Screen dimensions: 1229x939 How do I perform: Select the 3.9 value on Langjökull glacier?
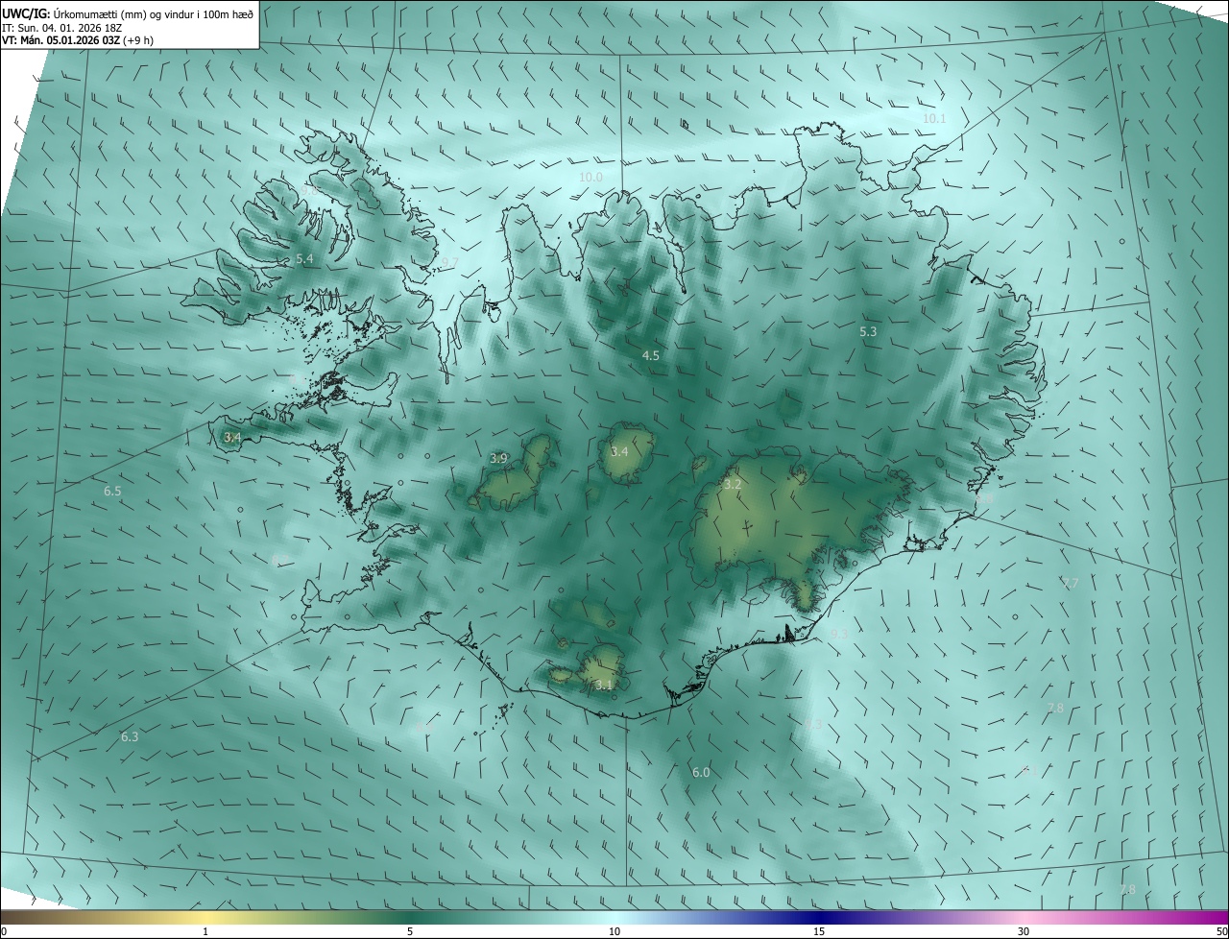pyautogui.click(x=498, y=458)
